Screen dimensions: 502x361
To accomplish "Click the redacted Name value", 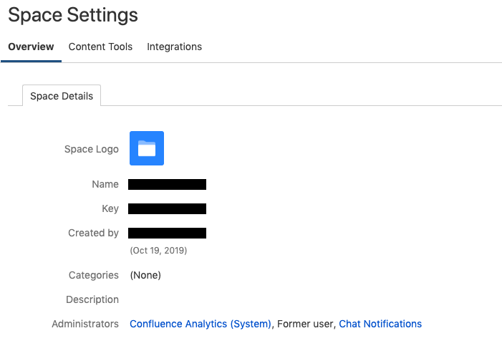I will [x=167, y=185].
